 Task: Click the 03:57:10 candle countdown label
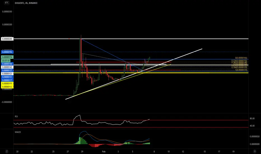coord(6,60)
